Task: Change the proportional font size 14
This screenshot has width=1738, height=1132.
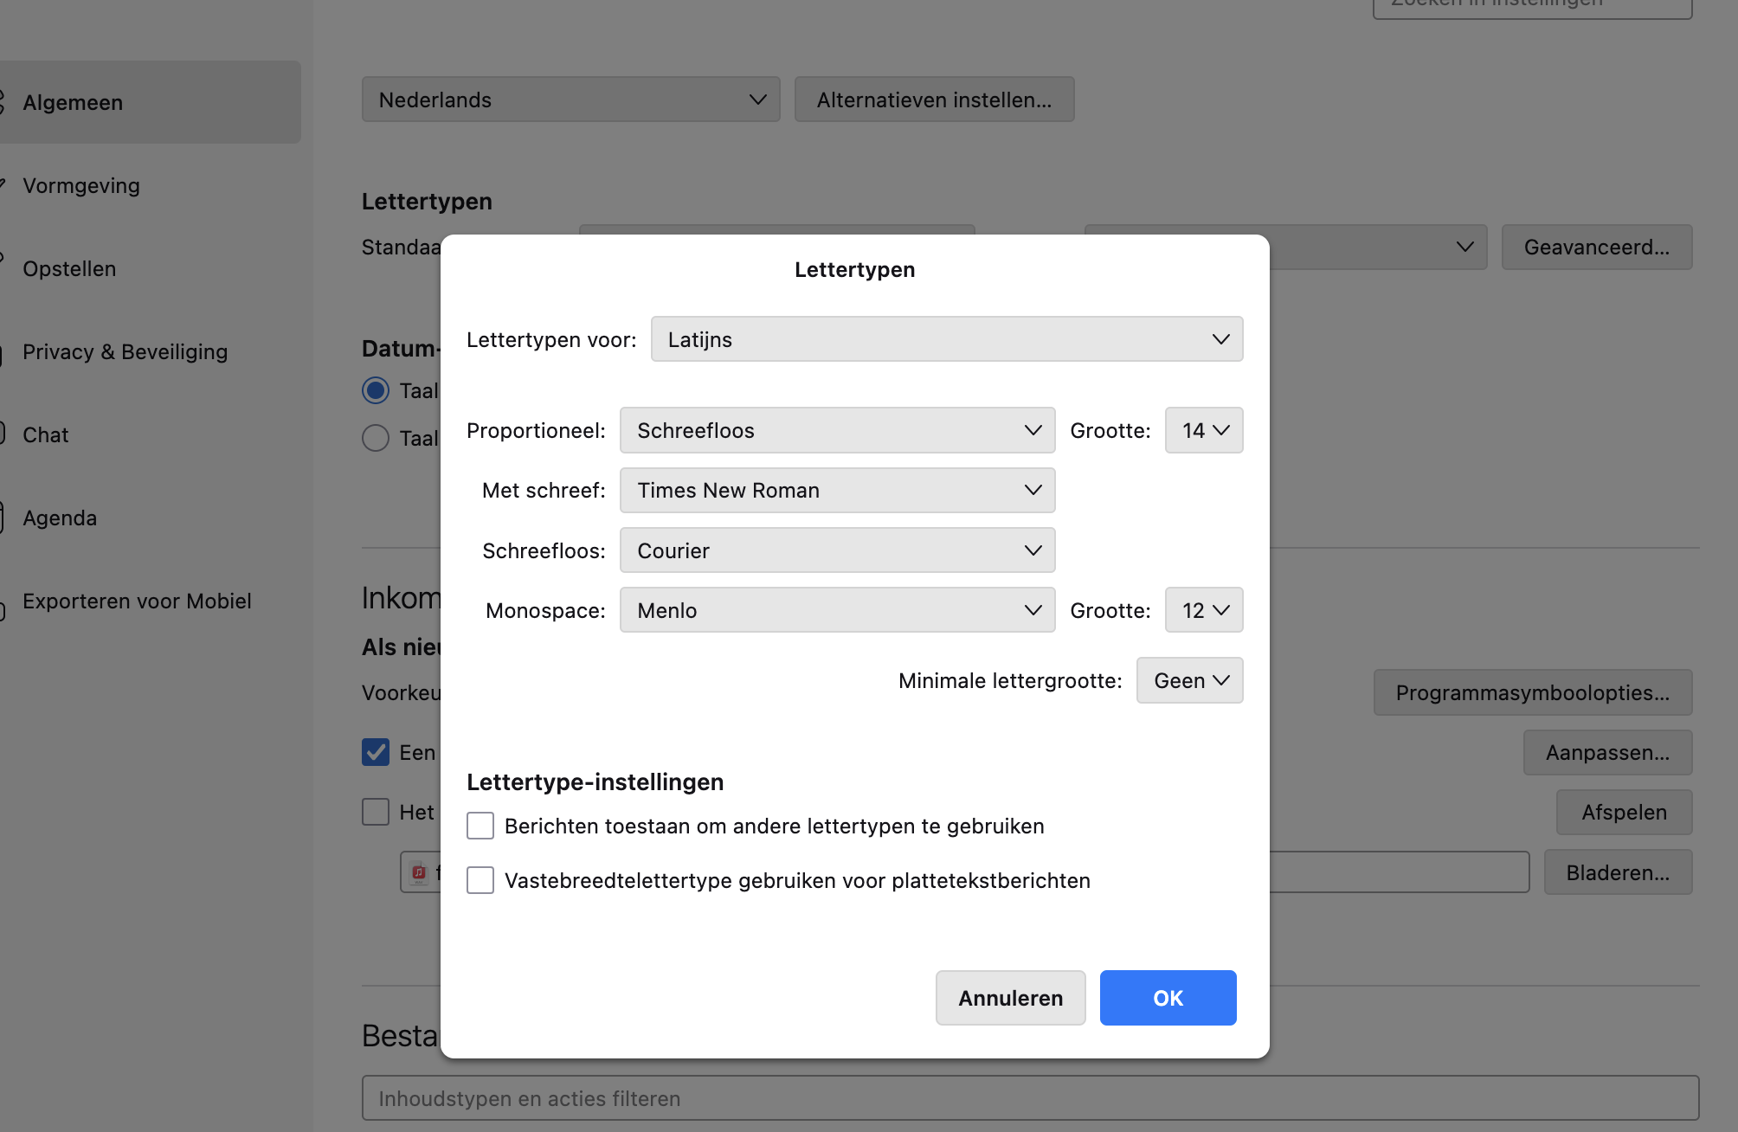Action: pos(1204,430)
